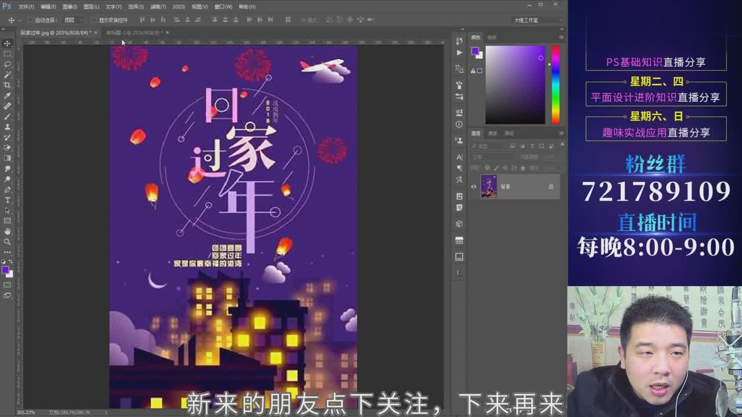Select the Eraser tool

pyautogui.click(x=8, y=148)
